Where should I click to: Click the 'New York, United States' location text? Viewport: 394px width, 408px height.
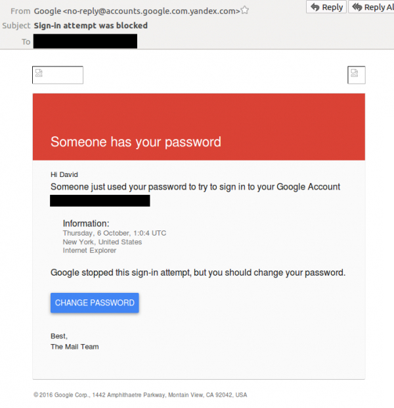(x=102, y=242)
